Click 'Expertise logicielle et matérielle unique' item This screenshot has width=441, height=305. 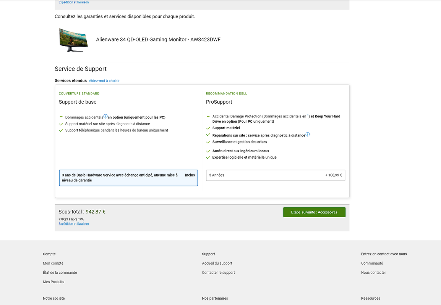click(x=244, y=157)
